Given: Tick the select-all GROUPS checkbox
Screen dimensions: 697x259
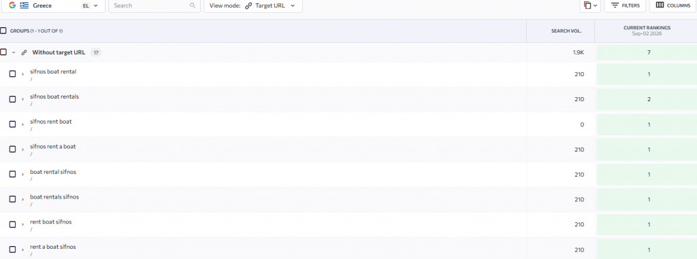Looking at the screenshot, I should tap(3, 31).
